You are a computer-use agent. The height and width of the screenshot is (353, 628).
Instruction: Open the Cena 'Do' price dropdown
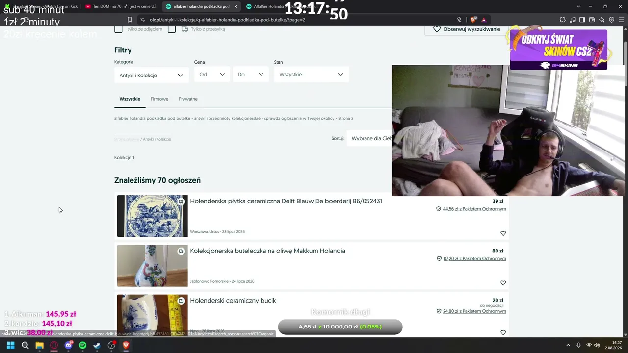[251, 75]
